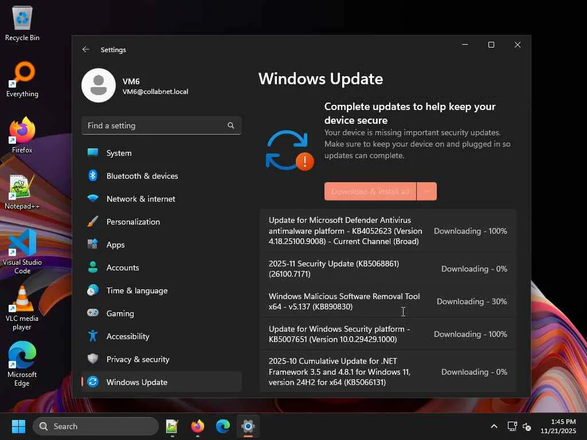Select the Notepad++ desktop shortcut

point(22,191)
